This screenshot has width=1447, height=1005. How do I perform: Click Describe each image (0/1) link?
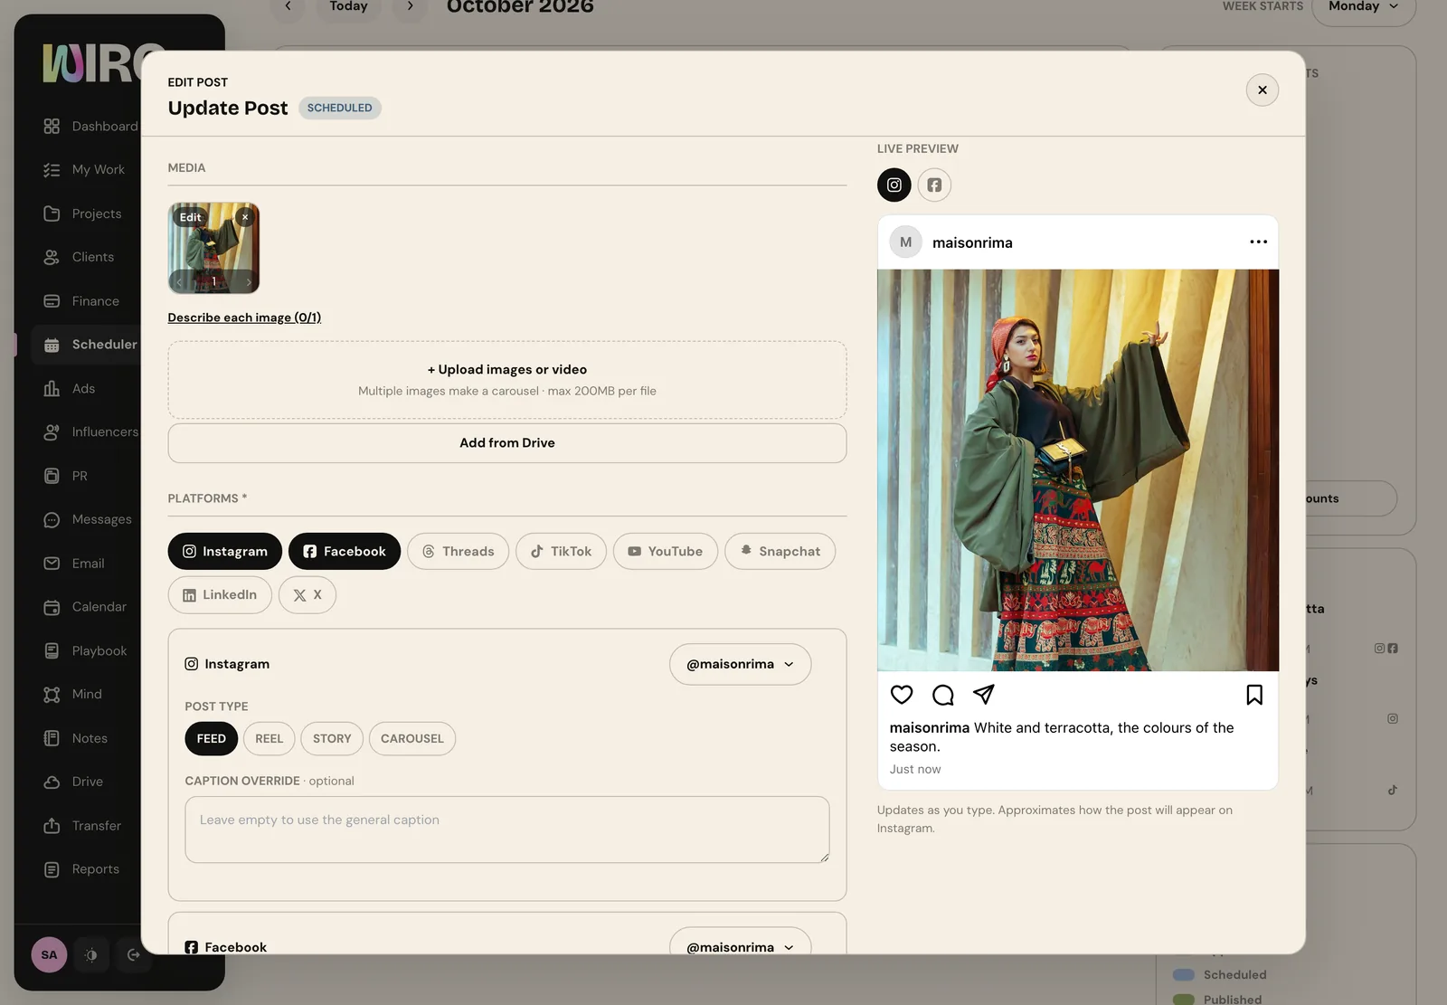(x=244, y=318)
